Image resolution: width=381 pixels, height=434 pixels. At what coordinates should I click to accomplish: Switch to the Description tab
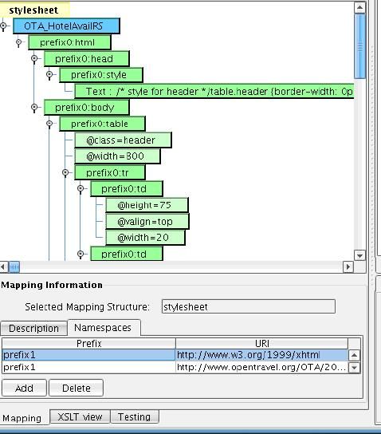[33, 328]
